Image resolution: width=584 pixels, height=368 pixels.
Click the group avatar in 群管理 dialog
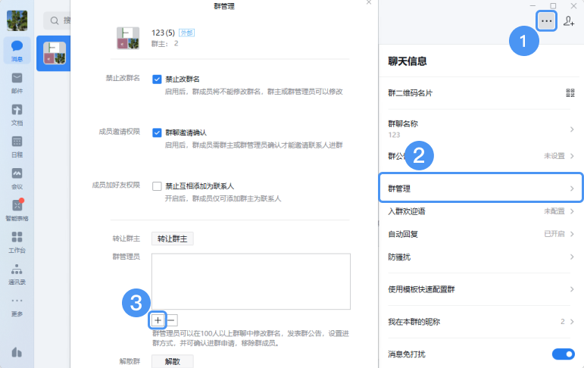click(128, 38)
